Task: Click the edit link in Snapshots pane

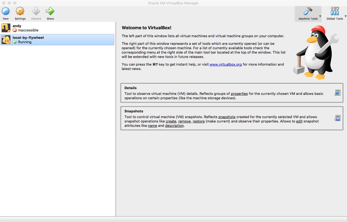Action: pos(299,121)
